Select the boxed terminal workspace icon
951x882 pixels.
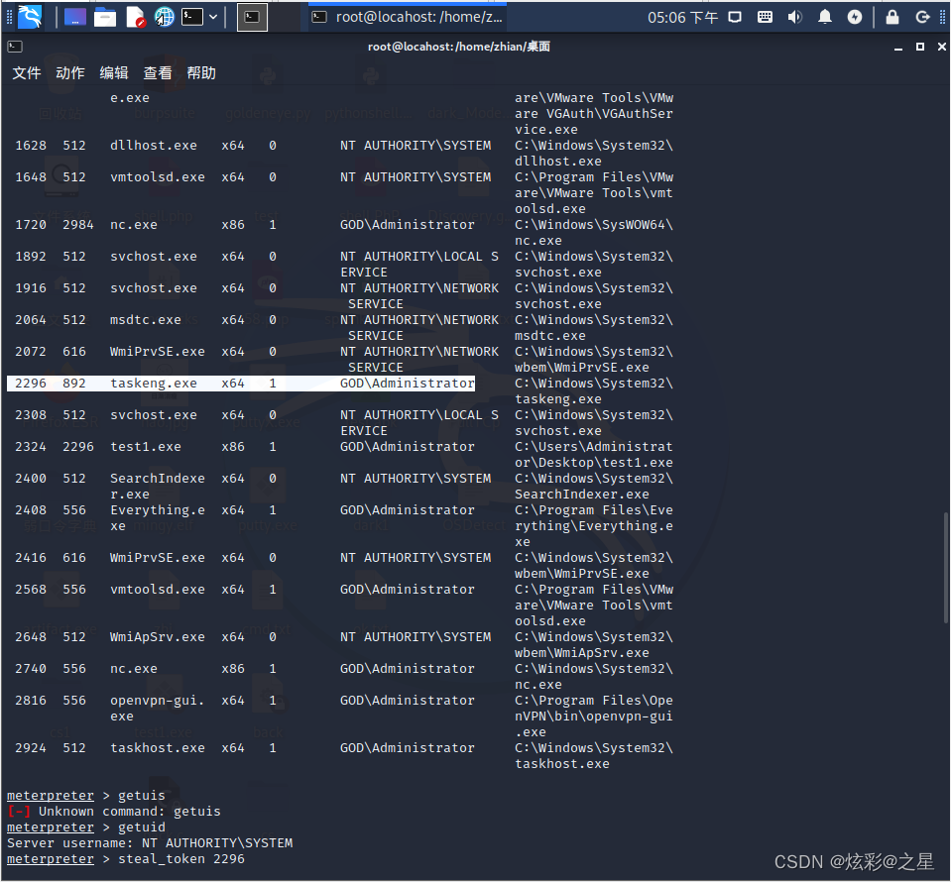[252, 17]
